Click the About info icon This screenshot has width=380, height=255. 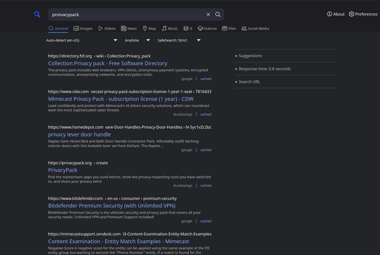[x=329, y=14]
